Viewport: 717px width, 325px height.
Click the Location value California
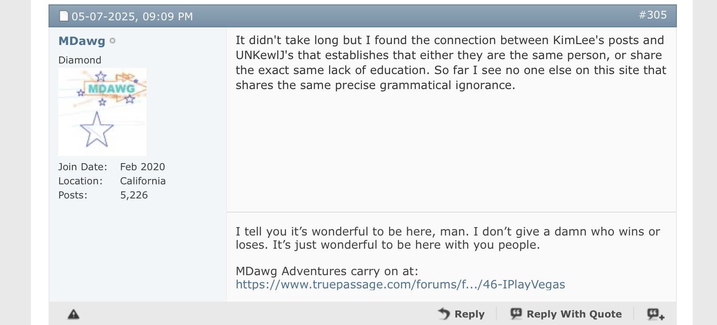143,181
